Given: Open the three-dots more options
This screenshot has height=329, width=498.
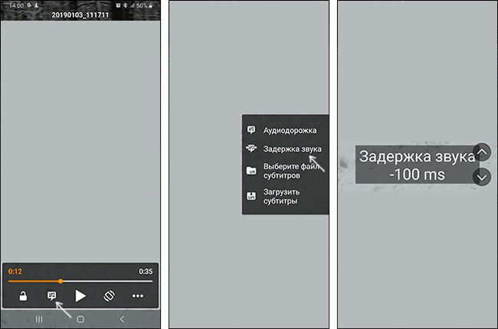Looking at the screenshot, I should point(138,296).
